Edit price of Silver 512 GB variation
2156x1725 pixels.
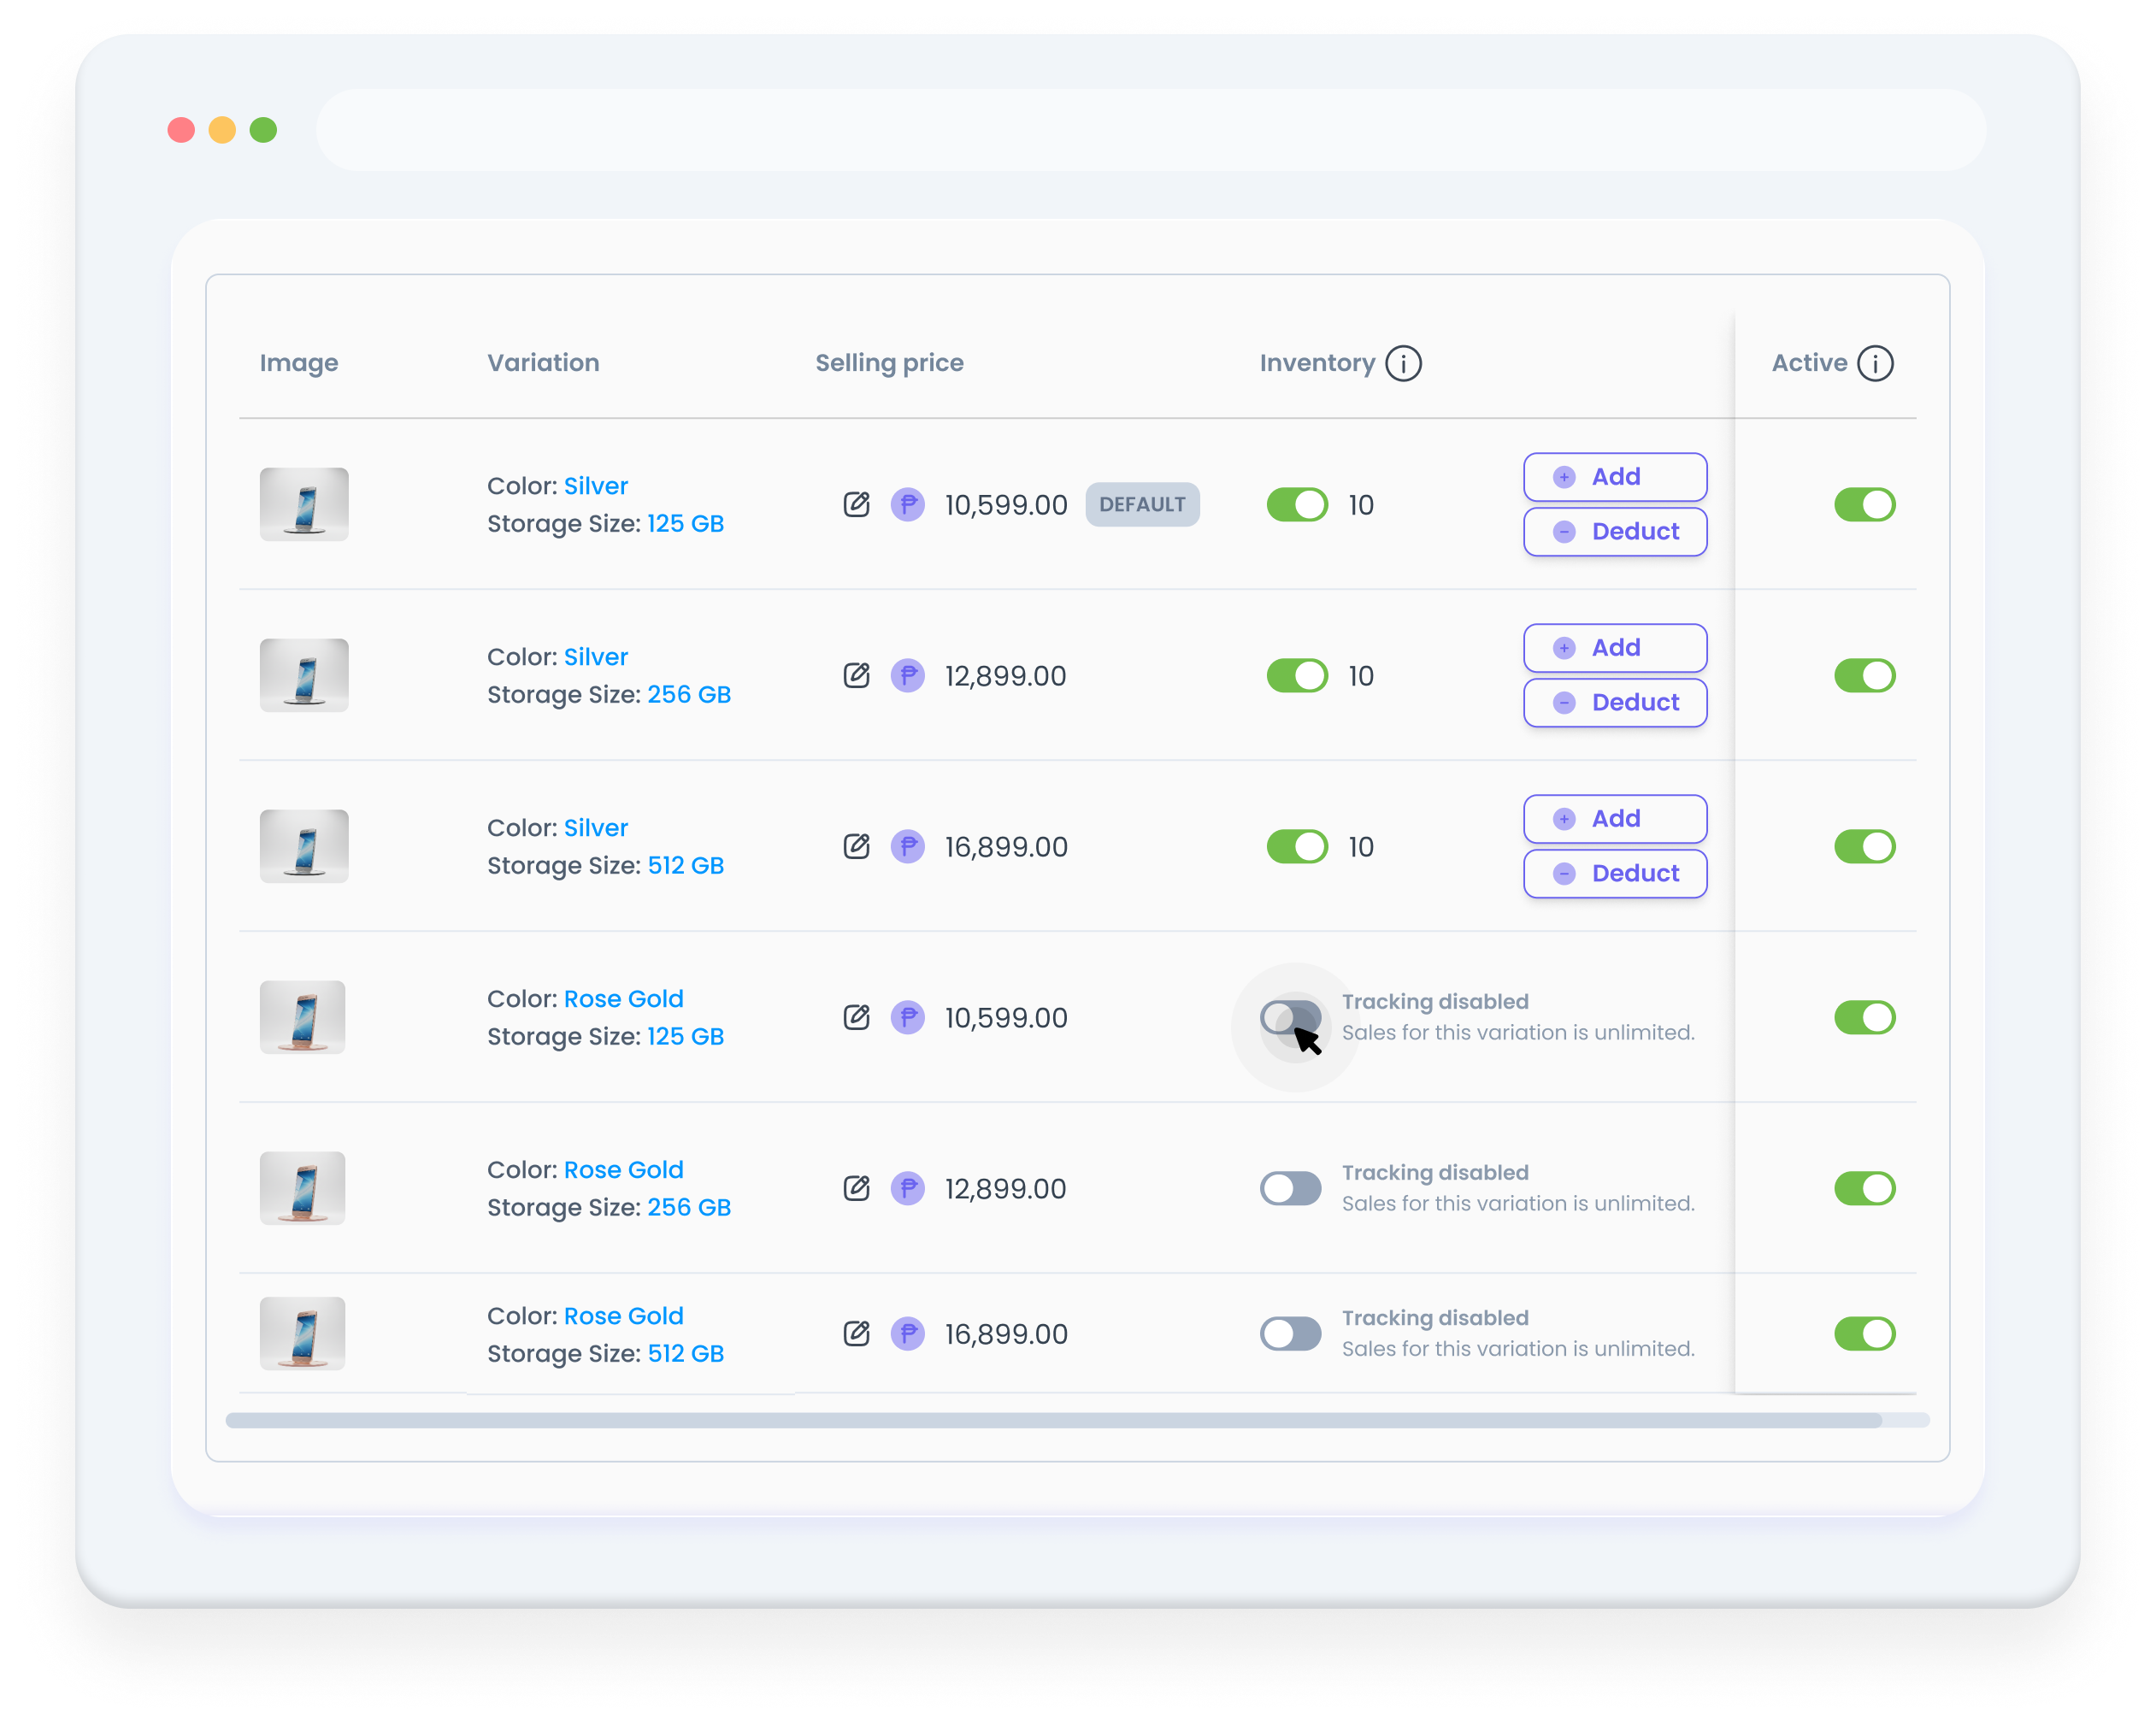pos(856,846)
